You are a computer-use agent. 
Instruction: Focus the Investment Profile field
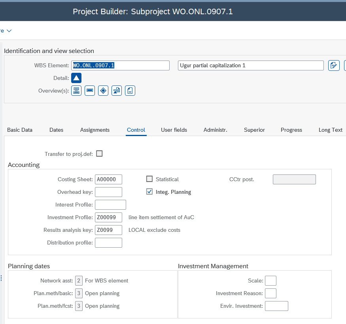tap(108, 217)
